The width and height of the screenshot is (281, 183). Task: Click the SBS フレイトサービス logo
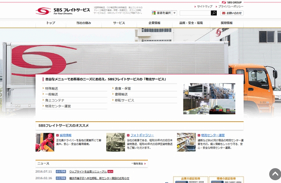[x=63, y=11]
